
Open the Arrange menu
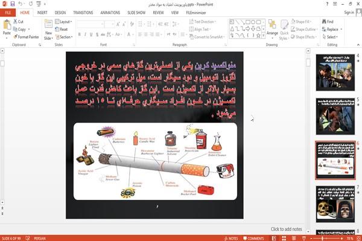pos(272,30)
